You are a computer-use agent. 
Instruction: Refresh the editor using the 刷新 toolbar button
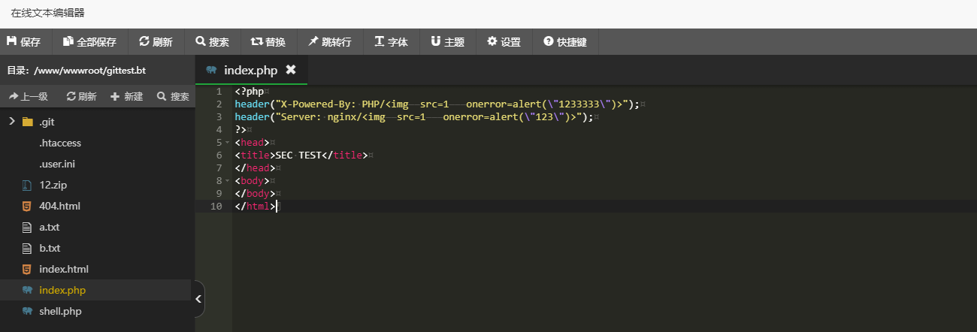click(x=156, y=42)
